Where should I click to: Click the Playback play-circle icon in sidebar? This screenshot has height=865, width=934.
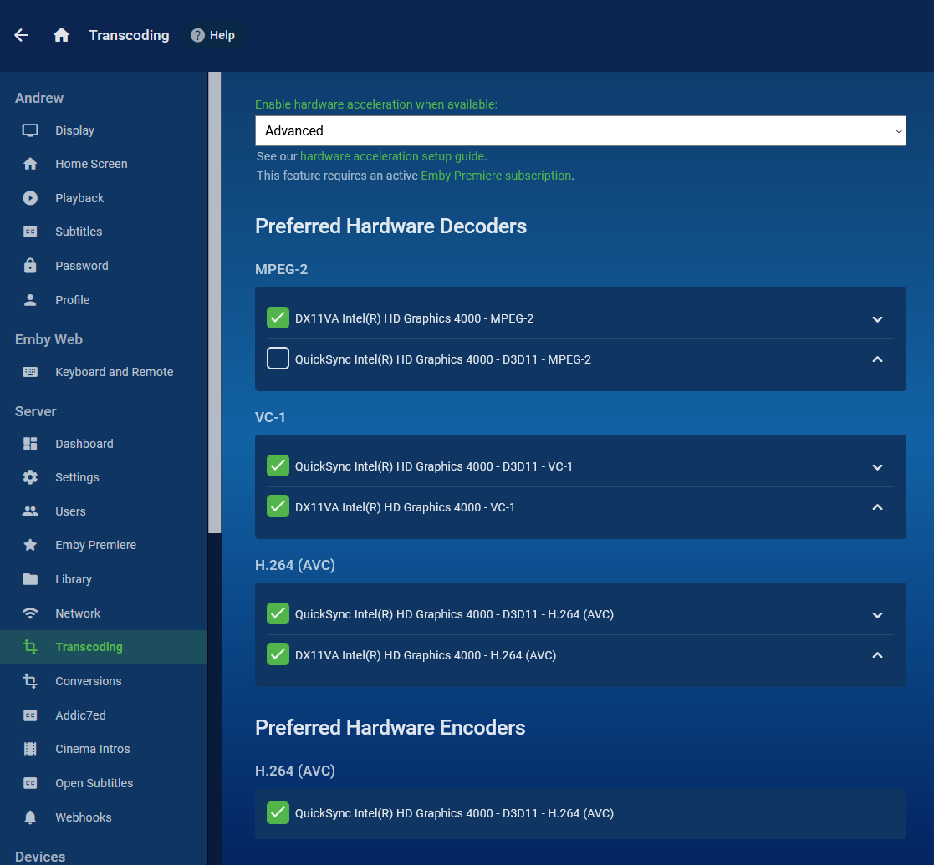click(x=30, y=197)
